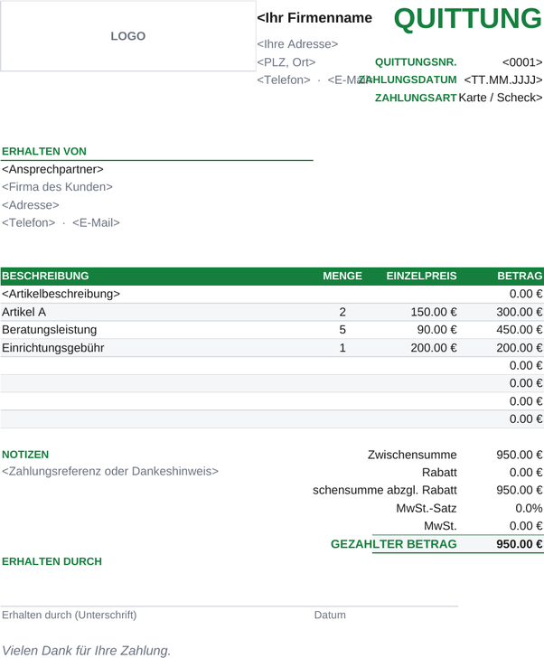Select the bold total '950.00 €'
Screen dimensions: 544x658
pyautogui.click(x=520, y=544)
